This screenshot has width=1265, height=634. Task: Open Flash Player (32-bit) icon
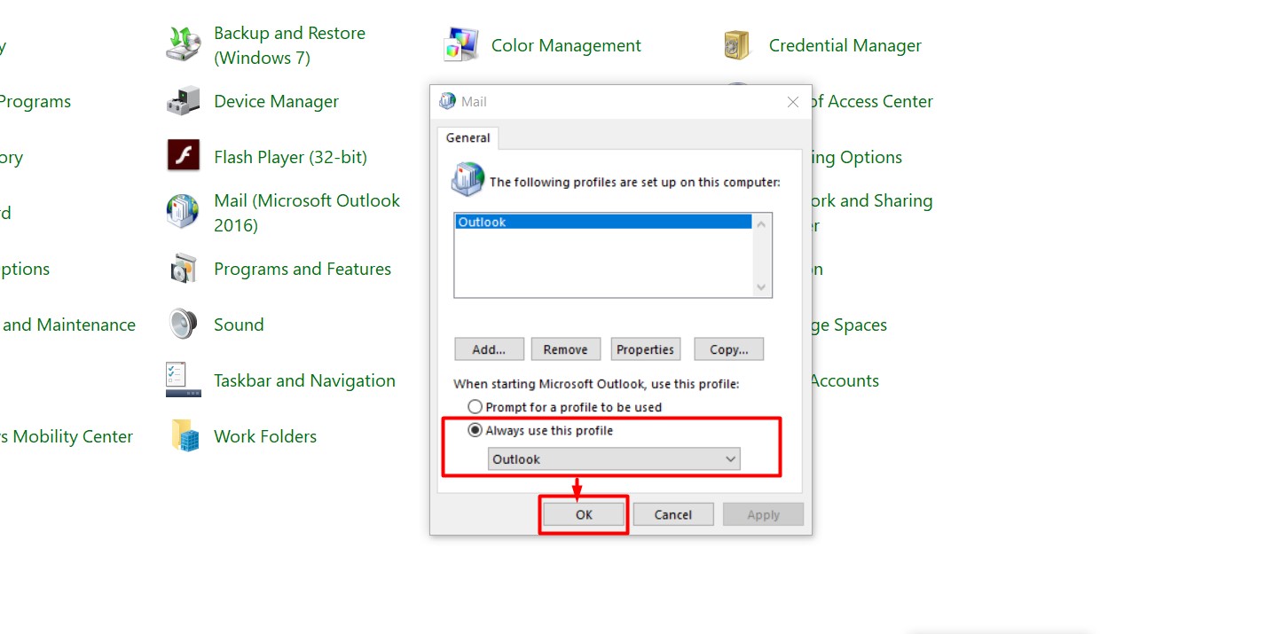(184, 156)
